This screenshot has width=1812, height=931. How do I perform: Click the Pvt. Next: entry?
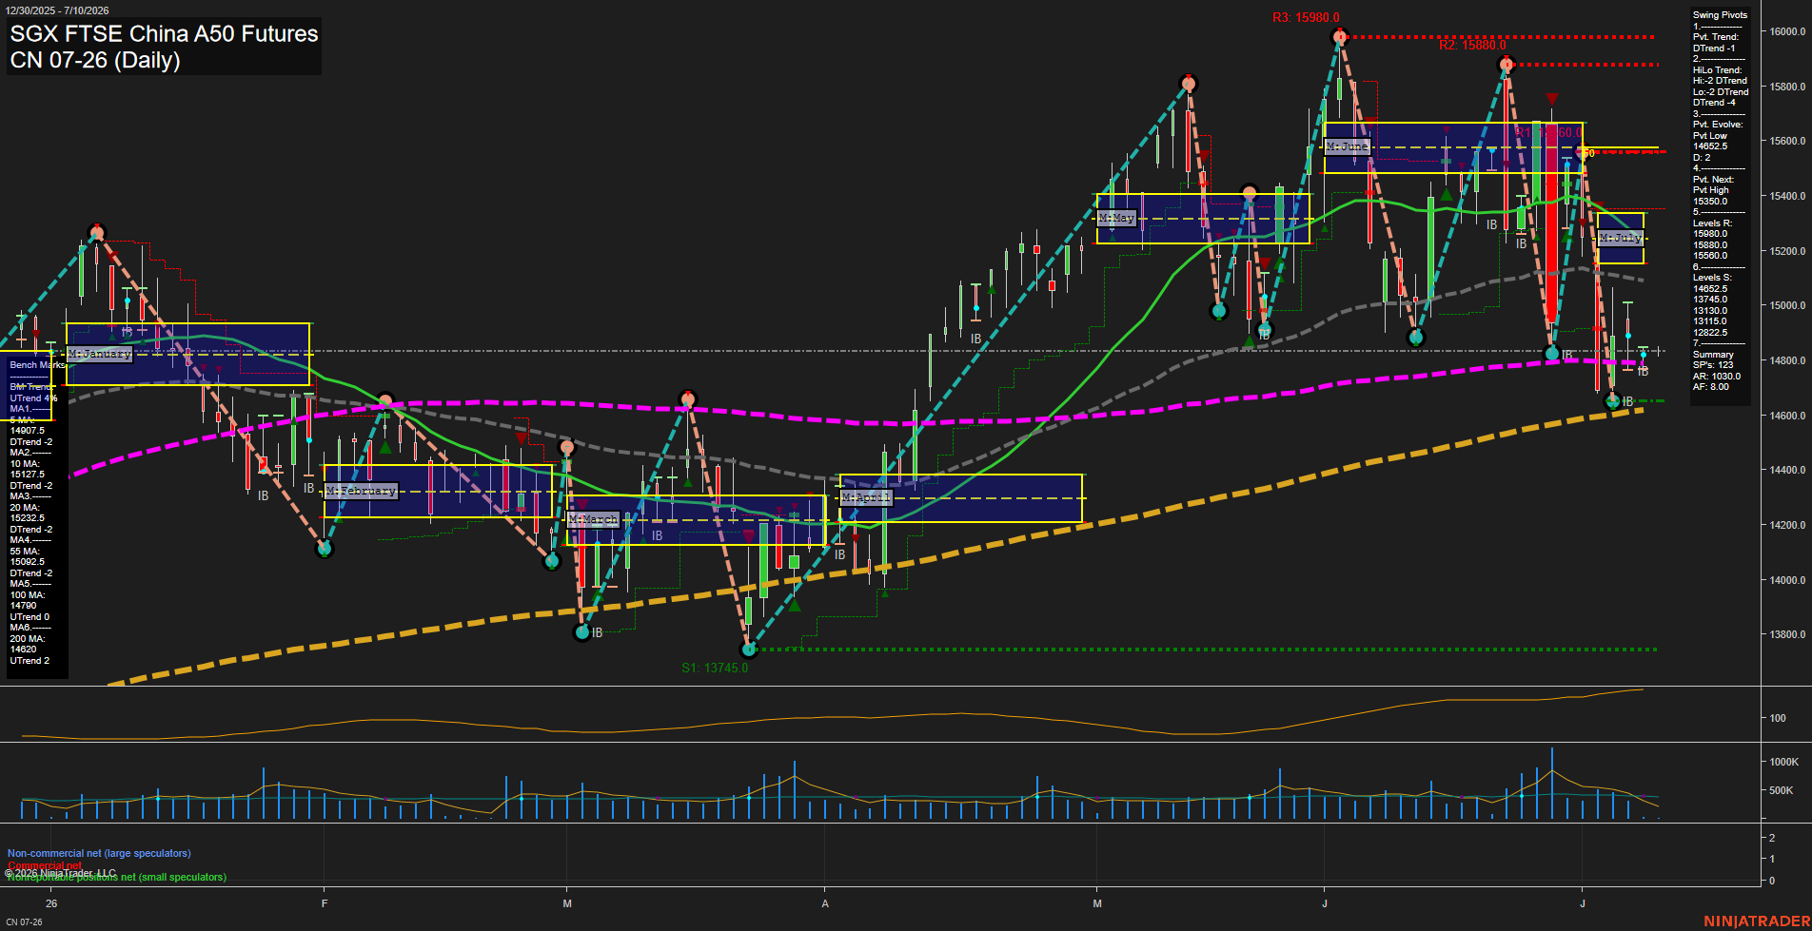coord(1713,180)
